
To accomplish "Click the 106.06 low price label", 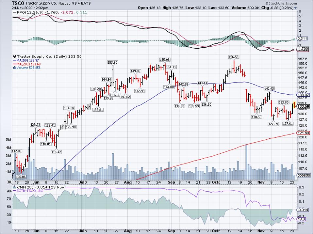I will coord(21,177).
